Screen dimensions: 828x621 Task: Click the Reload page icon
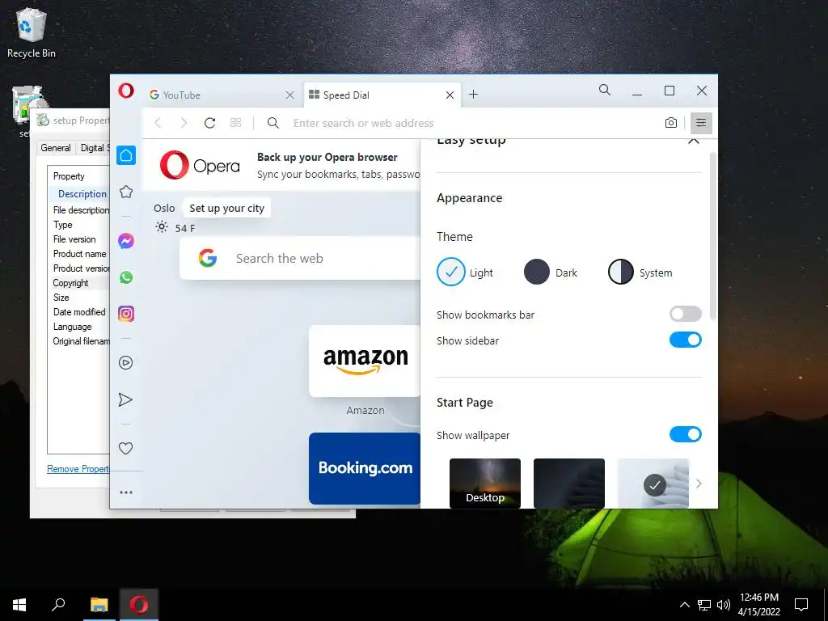point(209,123)
